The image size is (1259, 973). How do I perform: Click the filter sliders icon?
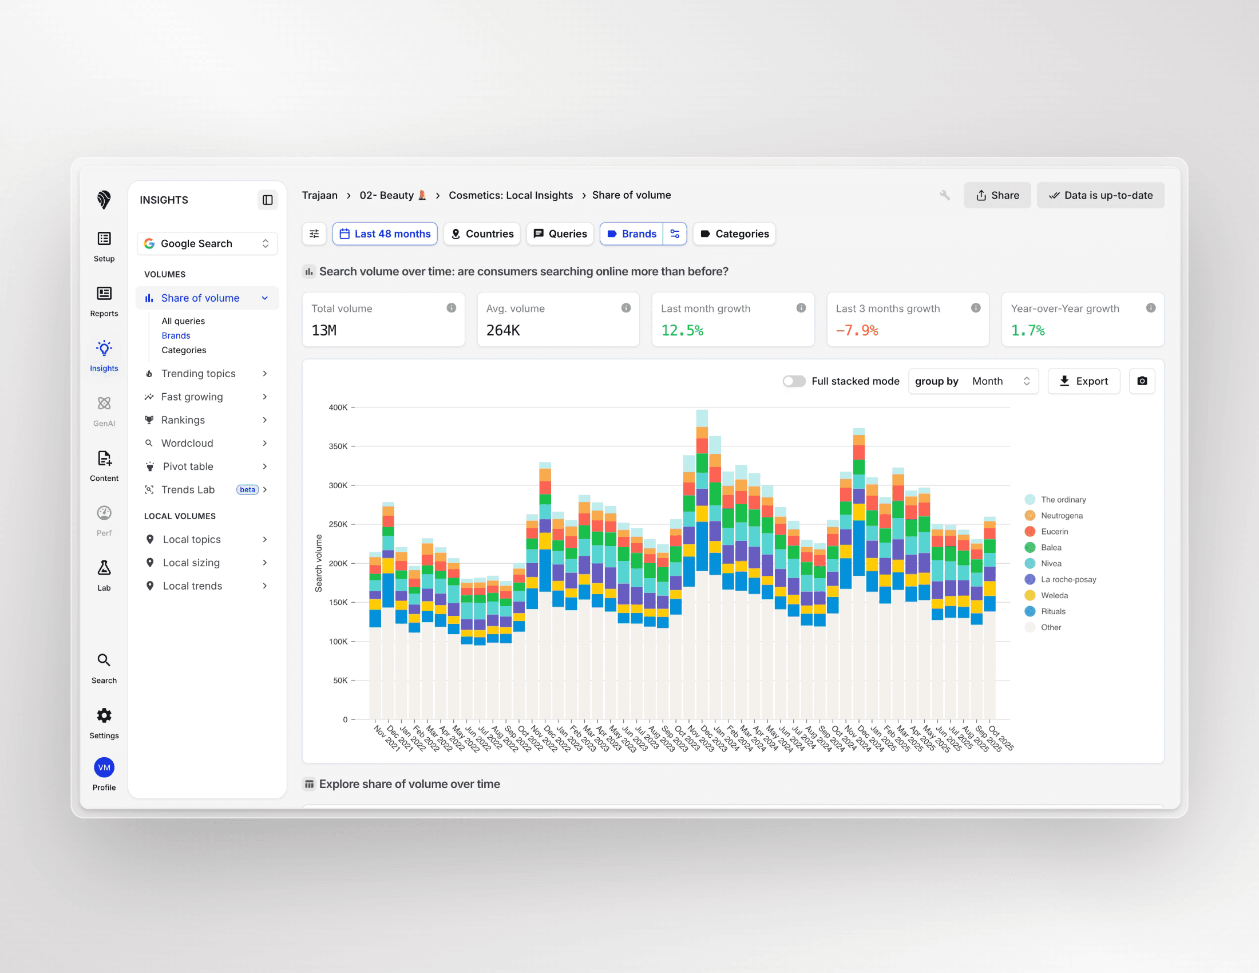pyautogui.click(x=314, y=234)
